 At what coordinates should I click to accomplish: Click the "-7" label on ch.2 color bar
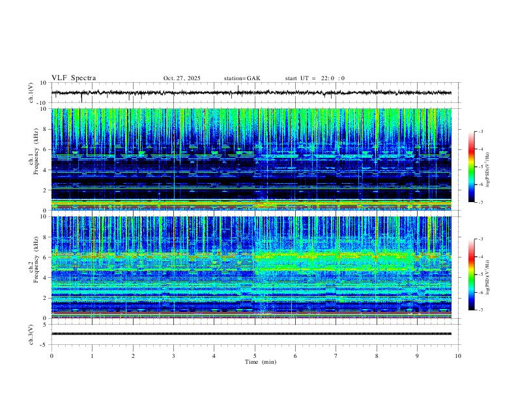[x=481, y=310]
